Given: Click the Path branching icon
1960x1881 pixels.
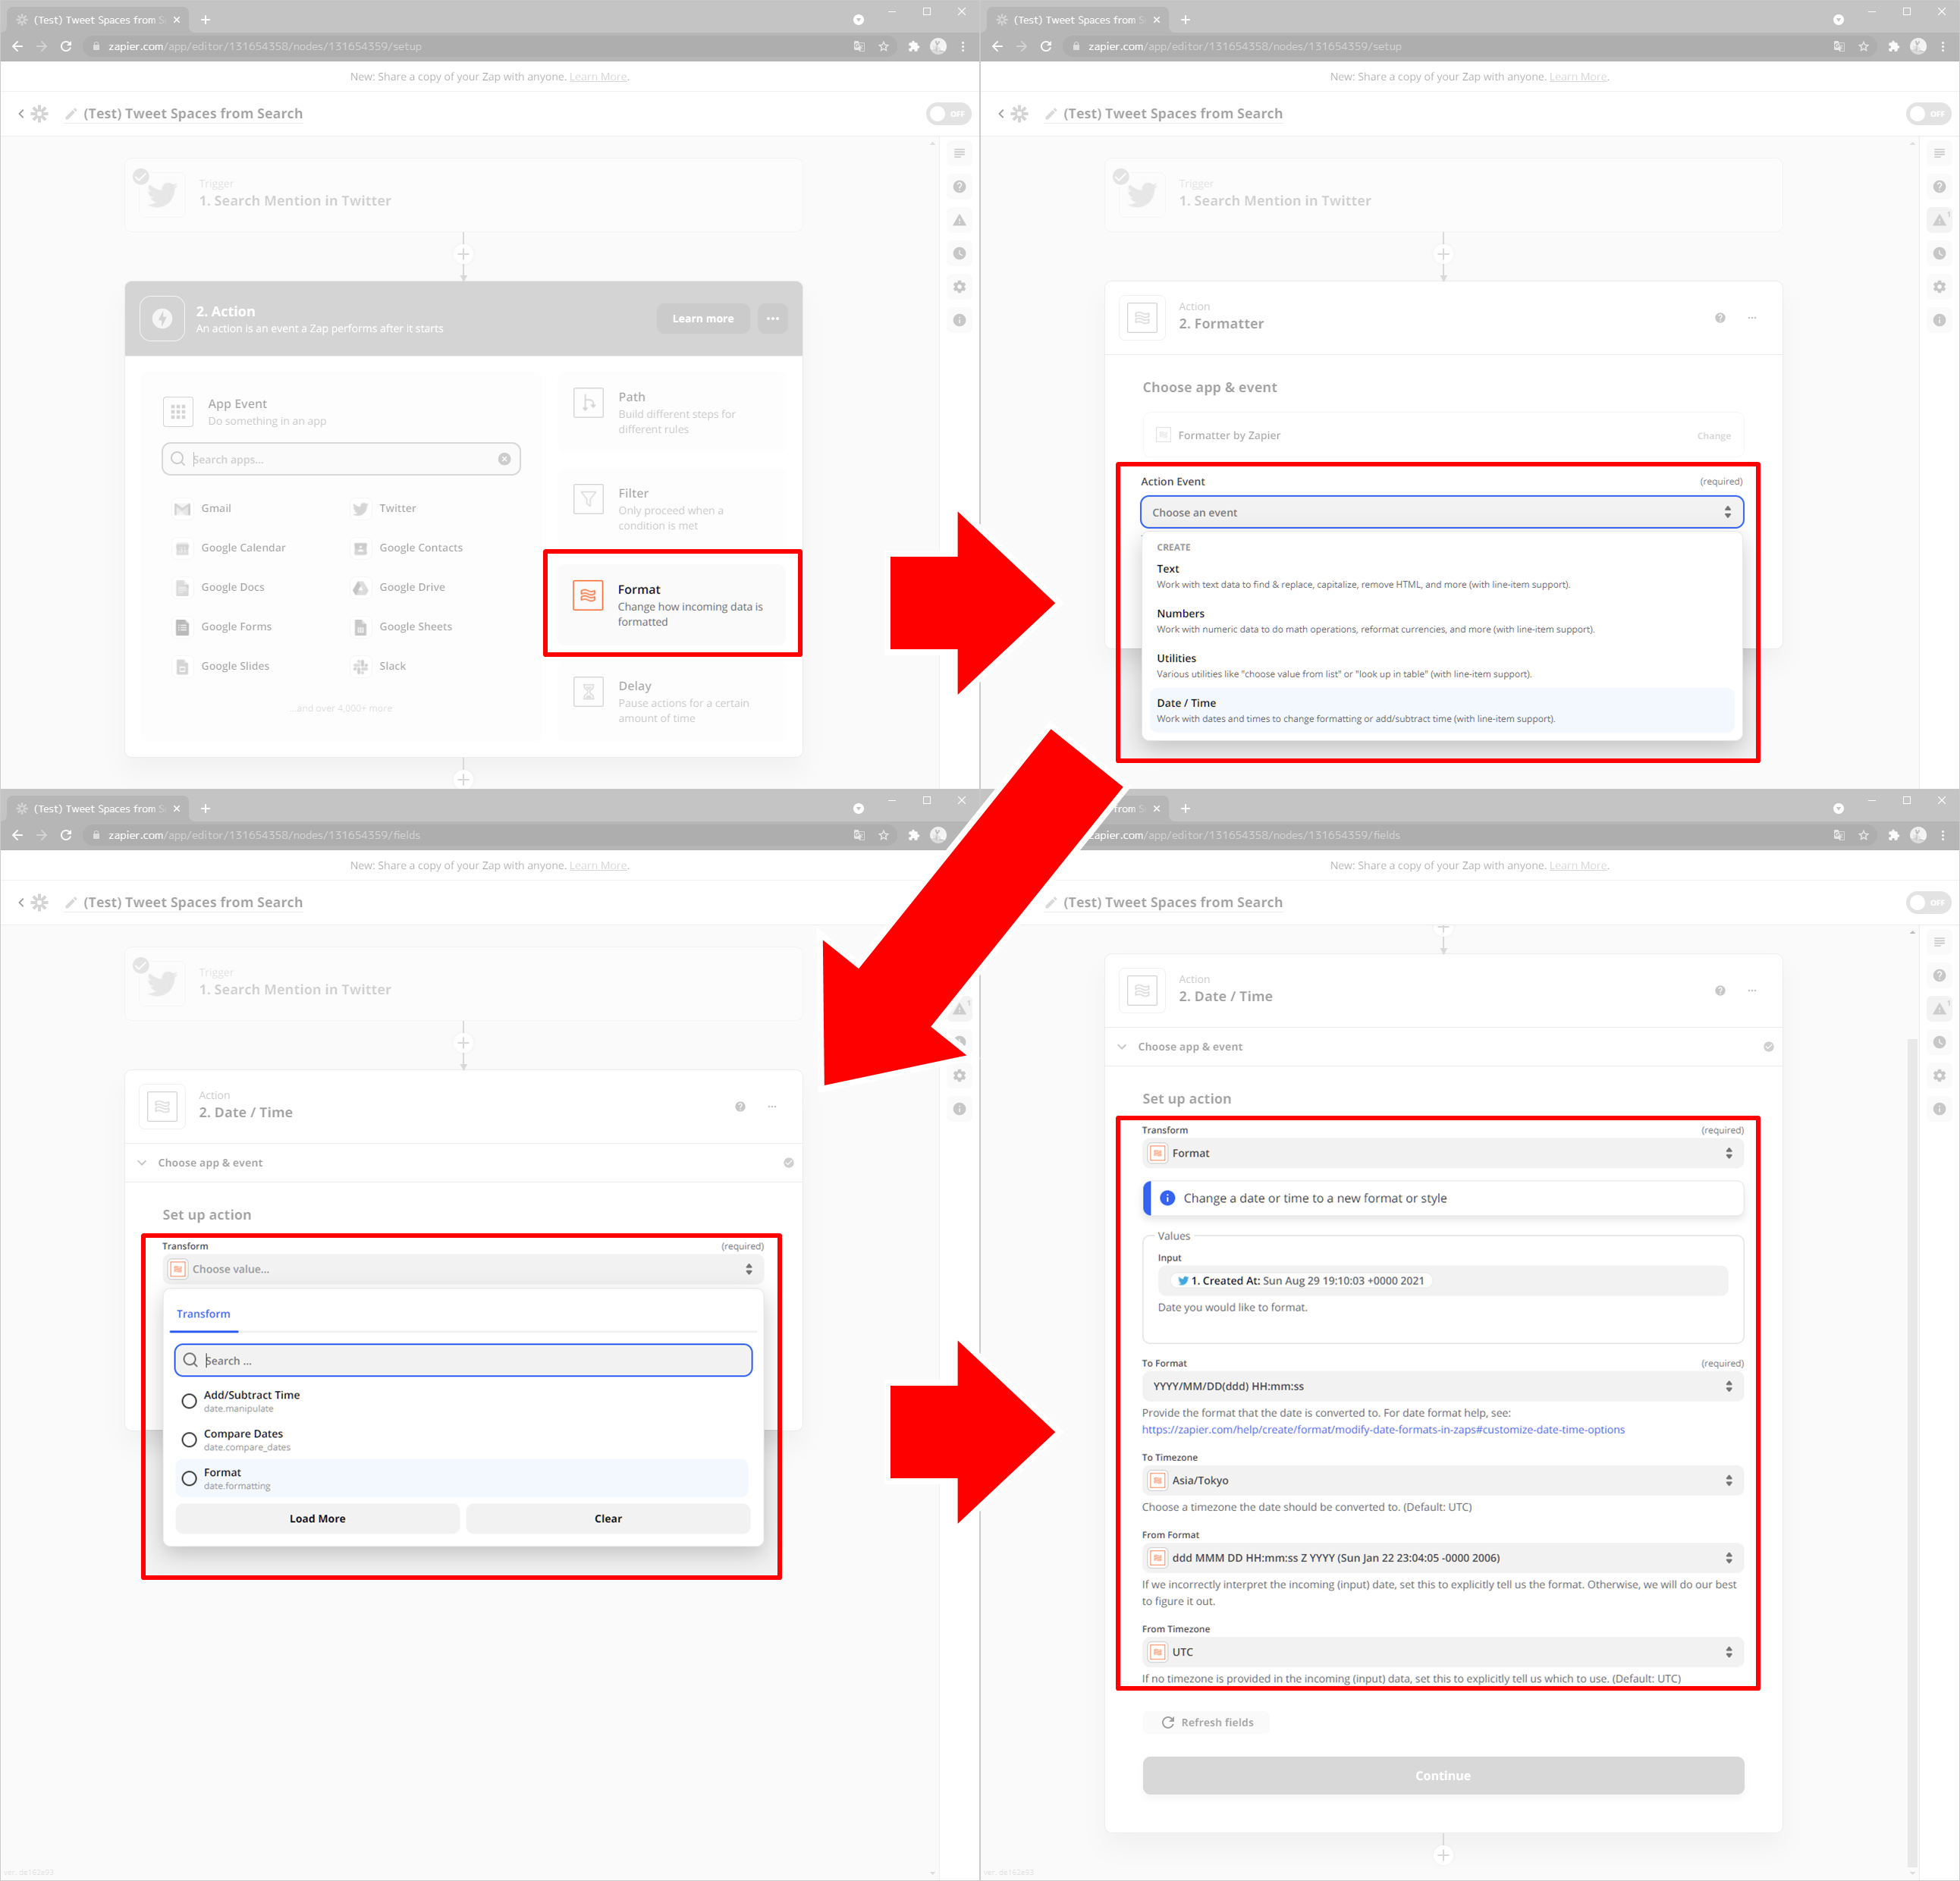Looking at the screenshot, I should tap(588, 403).
